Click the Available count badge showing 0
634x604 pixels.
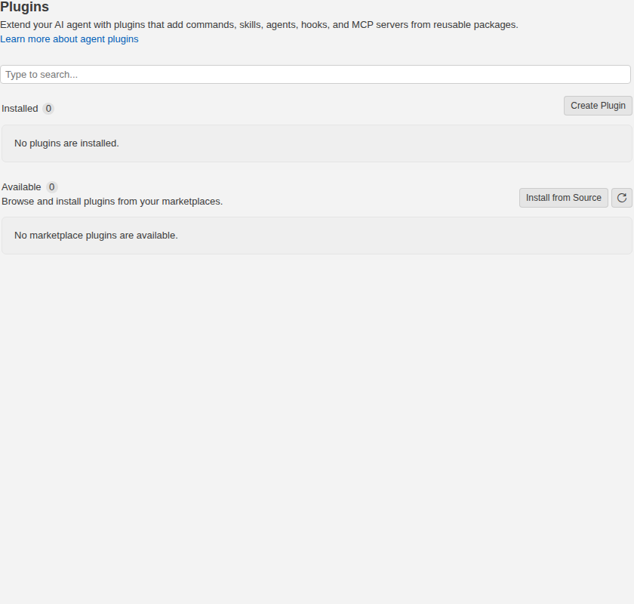coord(52,187)
